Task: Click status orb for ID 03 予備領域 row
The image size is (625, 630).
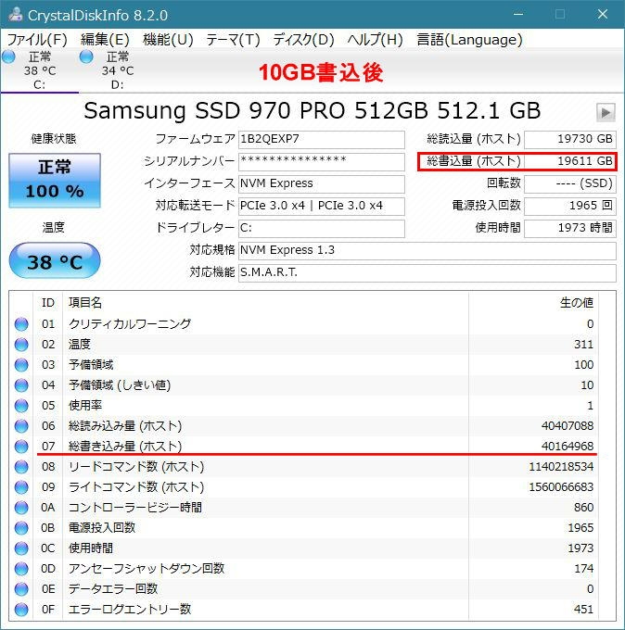Action: [x=21, y=365]
